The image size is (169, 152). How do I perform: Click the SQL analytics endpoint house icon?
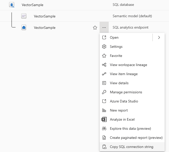coord(24,27)
